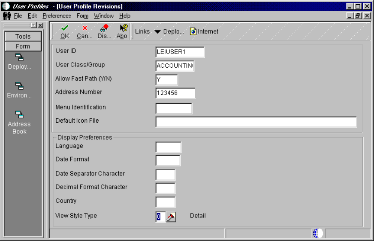
Task: Click the Deploy... icon in the sidebar
Action: click(x=19, y=57)
